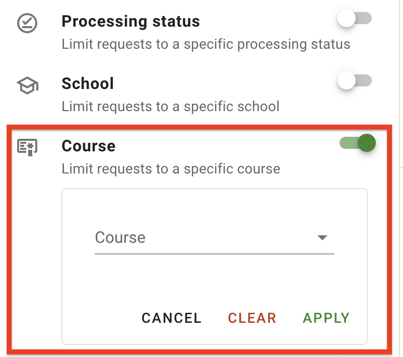Click the Processing status checkmark icon
The height and width of the screenshot is (357, 403).
click(x=26, y=23)
